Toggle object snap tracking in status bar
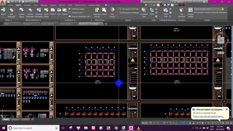Image resolution: width=233 pixels, height=131 pixels. pos(176,123)
